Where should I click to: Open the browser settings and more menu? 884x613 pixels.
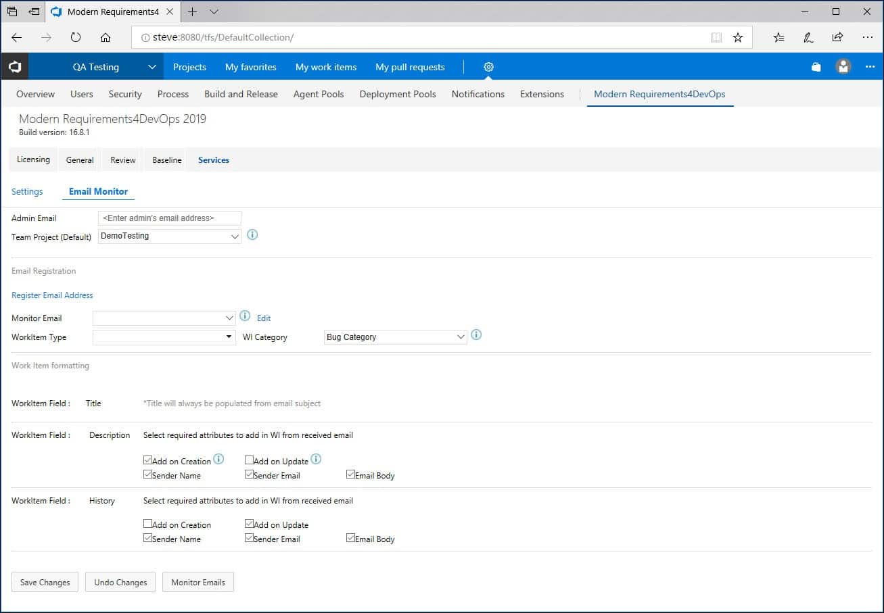click(x=868, y=37)
